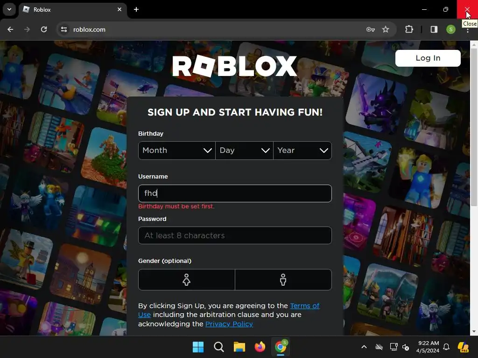Click the Roblox logo
Image resolution: width=478 pixels, height=358 pixels.
click(x=234, y=66)
